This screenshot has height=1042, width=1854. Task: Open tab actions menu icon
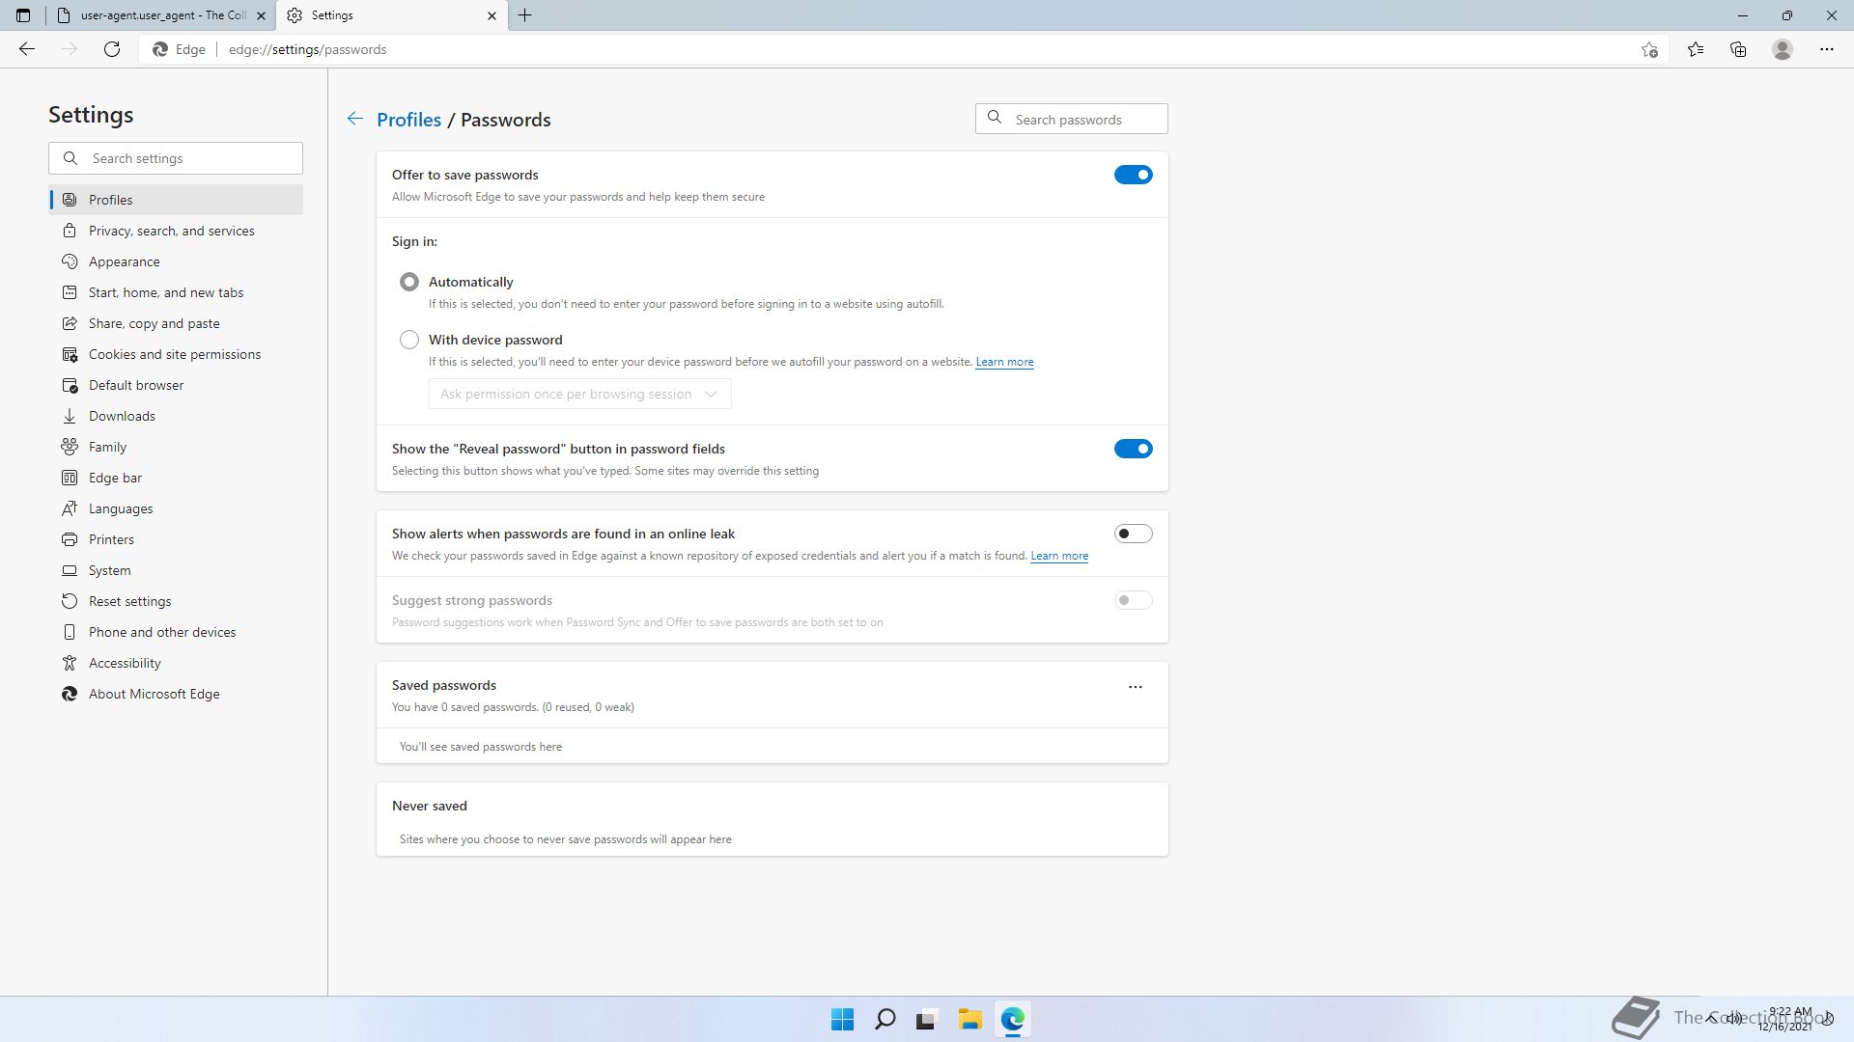[x=23, y=15]
